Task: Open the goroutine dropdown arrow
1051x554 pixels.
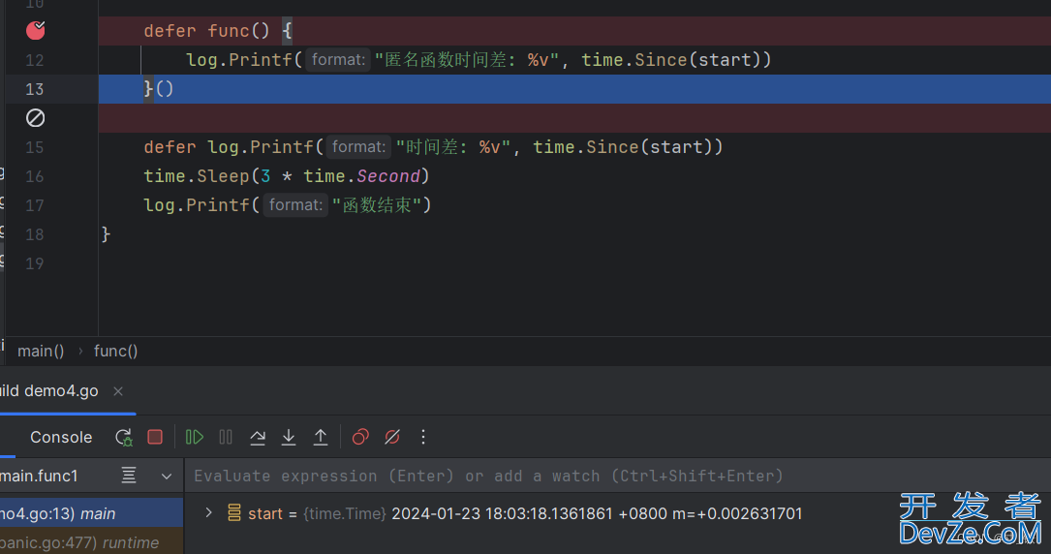Action: coord(167,477)
